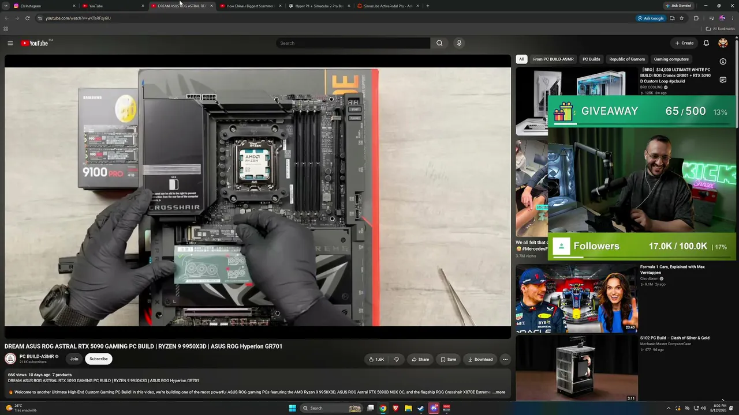Screen dimensions: 739x415
Task: Switch to Hyper P1 + Simucube tab
Action: click(319, 6)
